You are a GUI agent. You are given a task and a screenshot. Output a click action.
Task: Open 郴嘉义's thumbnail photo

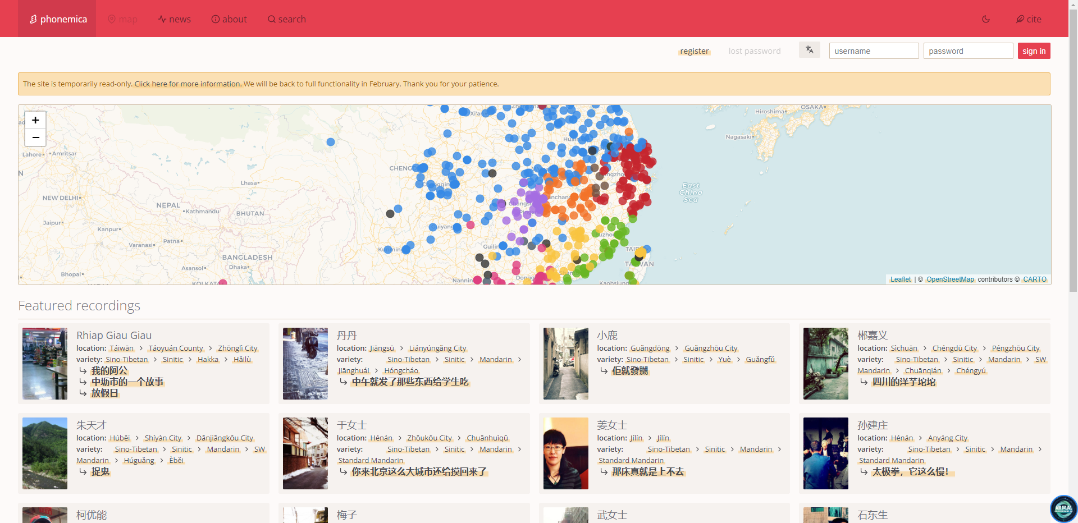point(826,364)
